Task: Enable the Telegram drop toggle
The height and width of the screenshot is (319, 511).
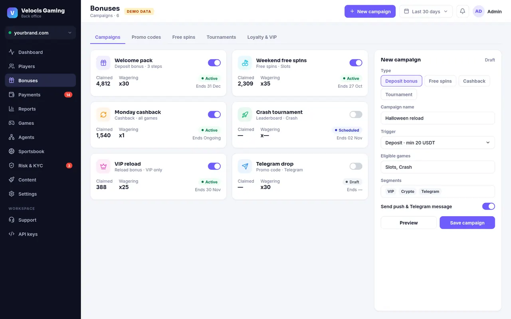Action: (356, 166)
